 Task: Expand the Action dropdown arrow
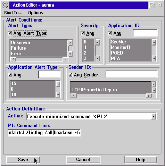(x=154, y=116)
